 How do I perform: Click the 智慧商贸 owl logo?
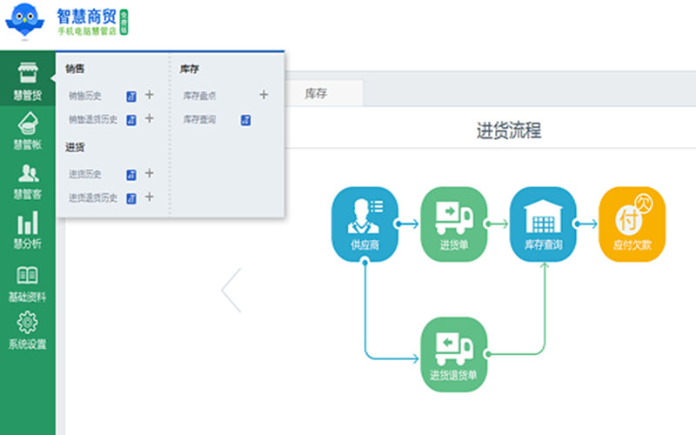coord(25,20)
